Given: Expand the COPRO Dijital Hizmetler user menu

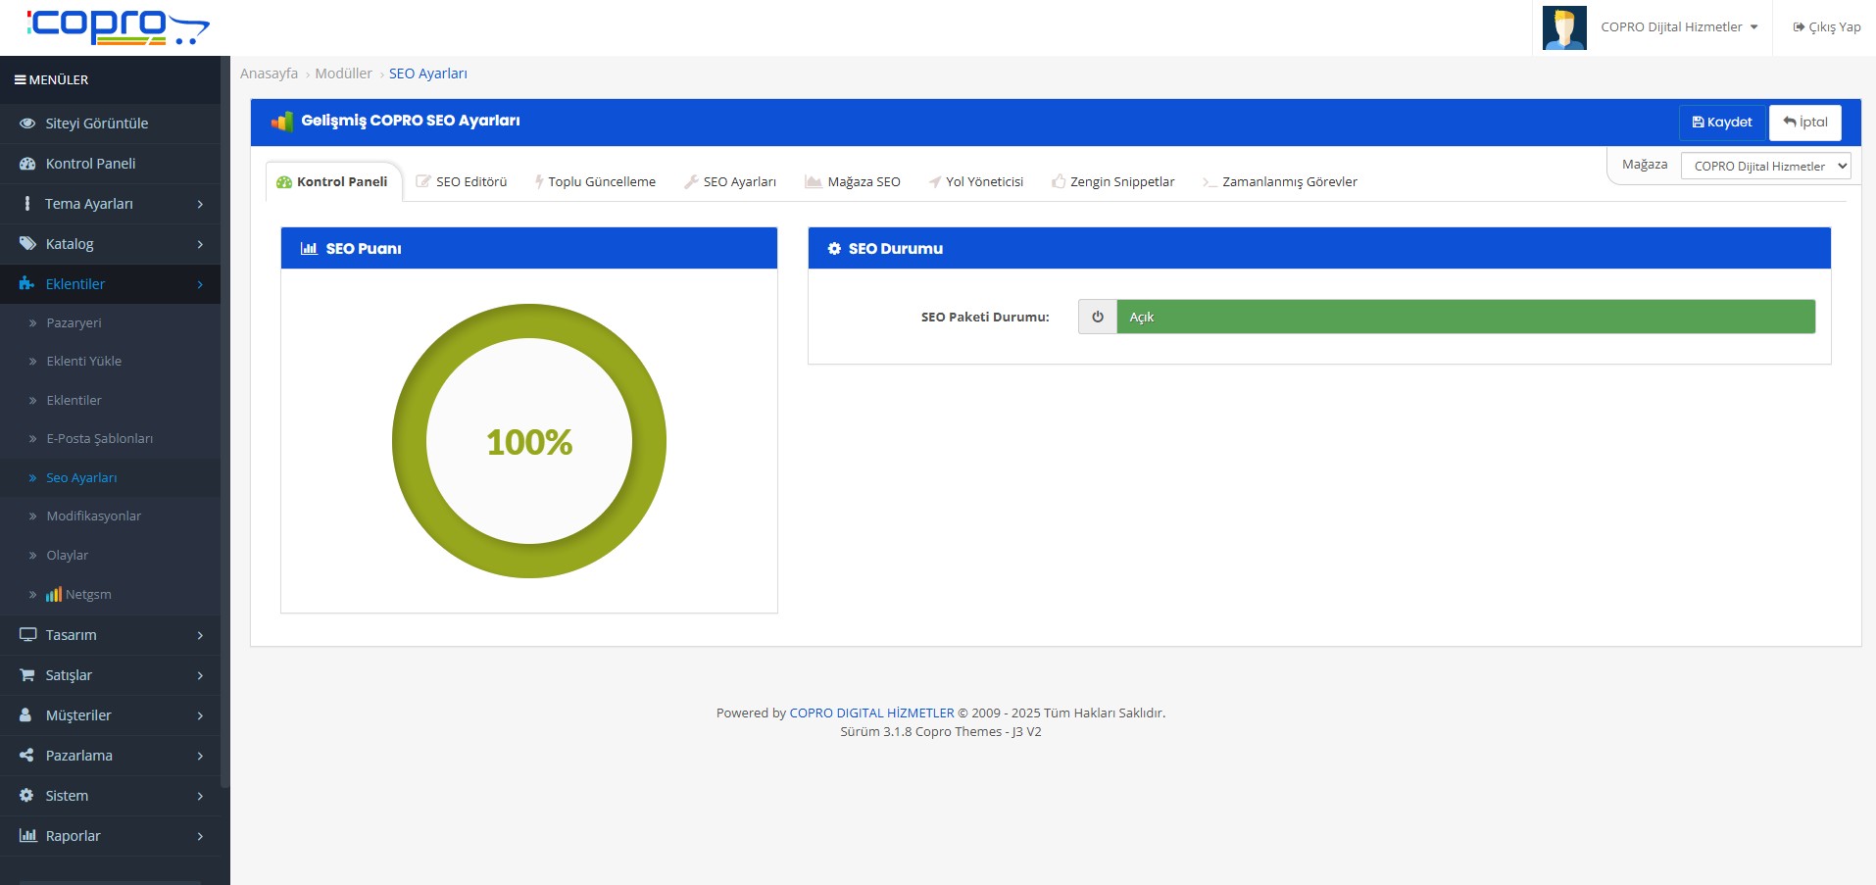Looking at the screenshot, I should click(x=1678, y=27).
